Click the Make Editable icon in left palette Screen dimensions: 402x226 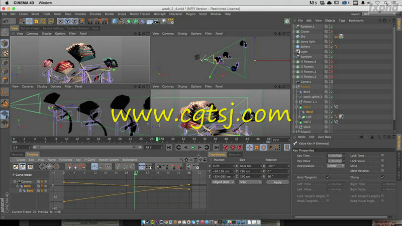click(x=5, y=32)
